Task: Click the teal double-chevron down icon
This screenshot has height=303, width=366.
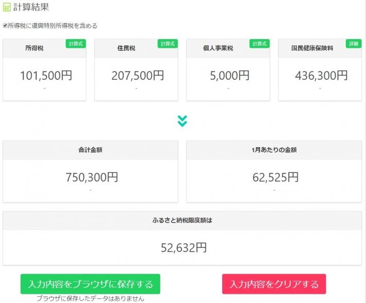Action: [x=182, y=121]
